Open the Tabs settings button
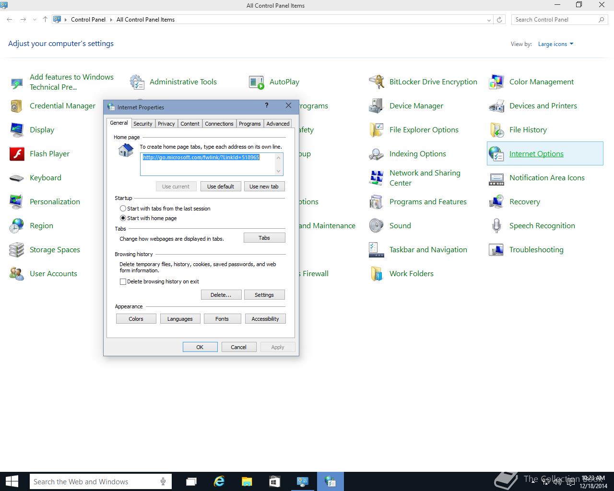Image resolution: width=614 pixels, height=491 pixels. (x=264, y=238)
